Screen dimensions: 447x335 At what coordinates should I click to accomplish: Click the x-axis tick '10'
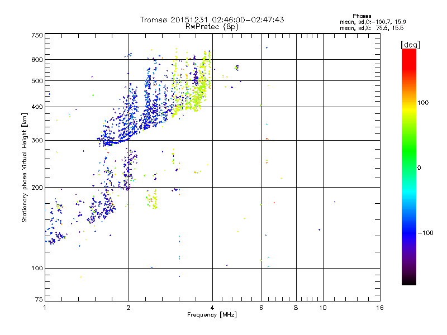323,308
